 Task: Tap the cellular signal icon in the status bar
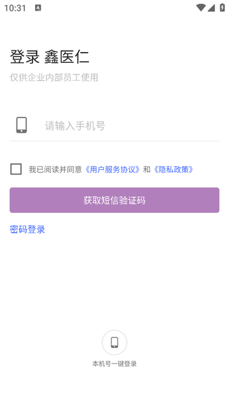pyautogui.click(x=211, y=8)
